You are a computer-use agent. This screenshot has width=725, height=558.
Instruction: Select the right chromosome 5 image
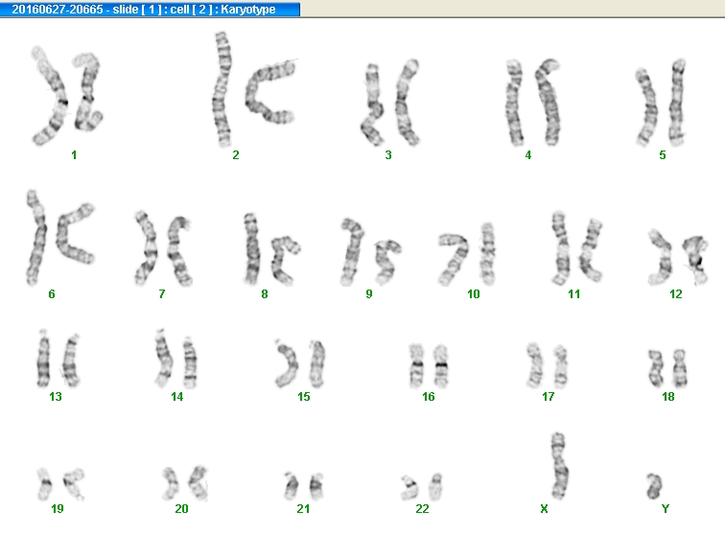pyautogui.click(x=676, y=103)
